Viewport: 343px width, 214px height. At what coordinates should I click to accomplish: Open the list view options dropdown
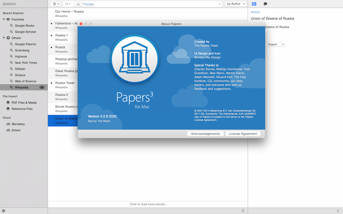click(x=55, y=4)
